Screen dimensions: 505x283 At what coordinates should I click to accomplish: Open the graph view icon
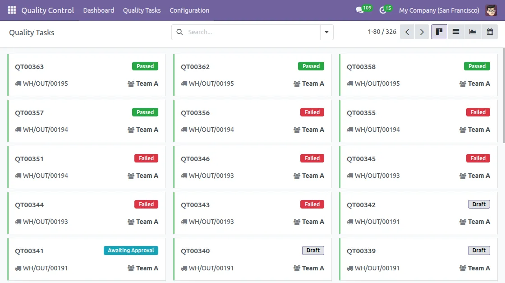tap(473, 32)
